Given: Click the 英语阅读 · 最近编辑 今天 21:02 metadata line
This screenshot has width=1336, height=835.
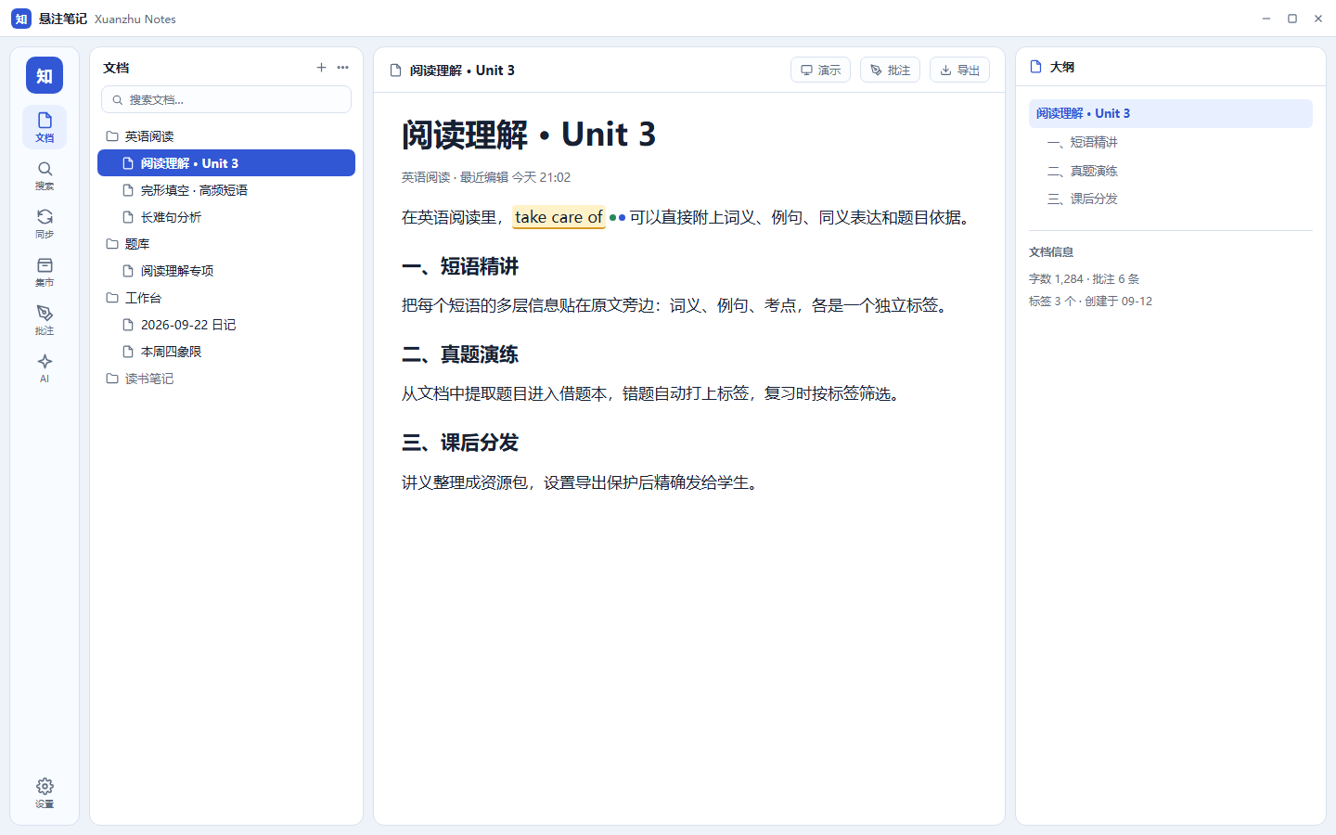Looking at the screenshot, I should pyautogui.click(x=486, y=177).
